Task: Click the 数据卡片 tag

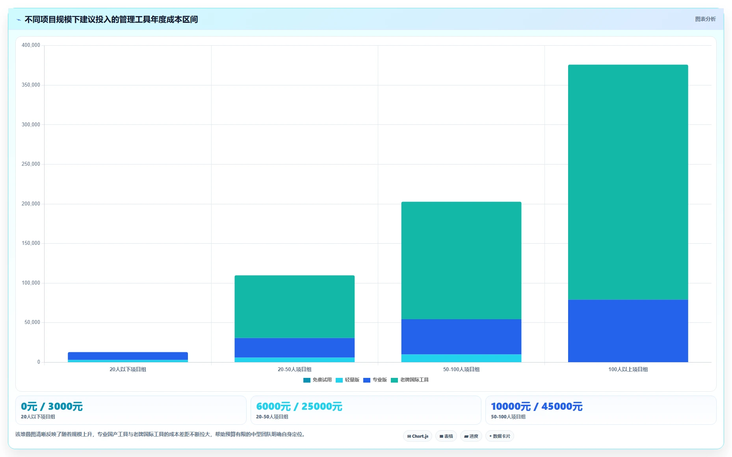Action: (500, 436)
